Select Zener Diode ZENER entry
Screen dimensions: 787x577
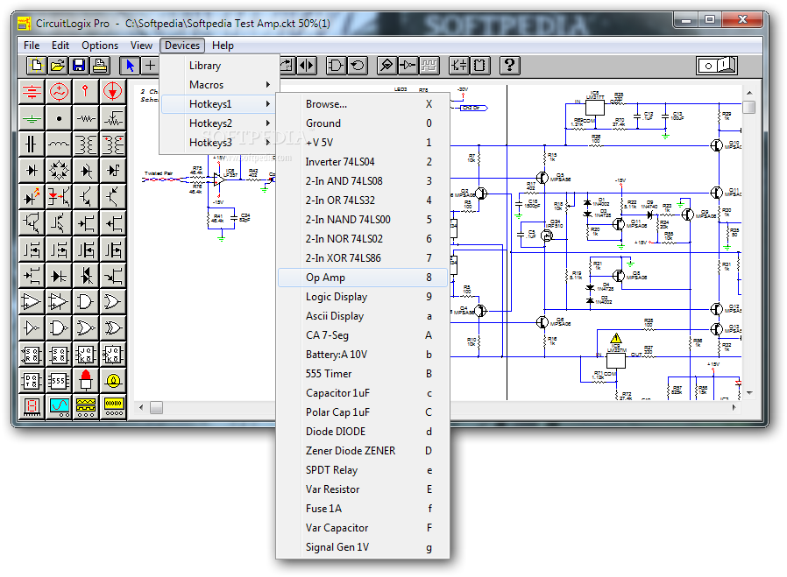tap(362, 451)
